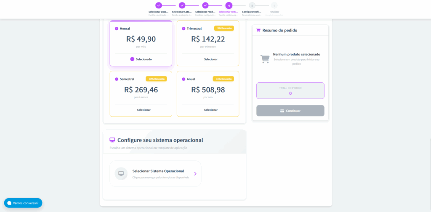This screenshot has height=212, width=431.
Task: Click Selecionar under the Anual plan
Action: point(211,110)
